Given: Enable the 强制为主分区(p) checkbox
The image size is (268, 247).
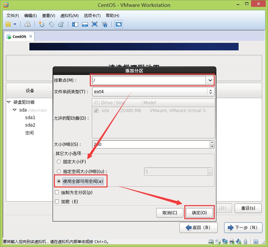Looking at the screenshot, I should click(x=57, y=193).
